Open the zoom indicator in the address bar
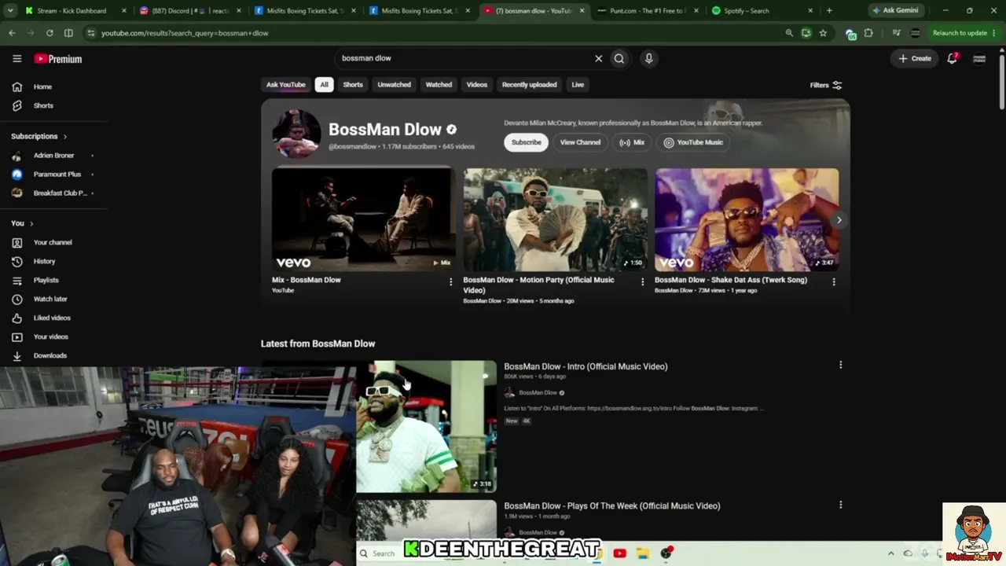The height and width of the screenshot is (566, 1006). (789, 33)
